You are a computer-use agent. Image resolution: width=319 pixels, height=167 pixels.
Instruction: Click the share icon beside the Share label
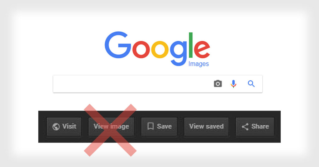(x=245, y=127)
